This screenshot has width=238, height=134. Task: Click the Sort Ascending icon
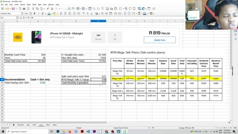point(94,9)
